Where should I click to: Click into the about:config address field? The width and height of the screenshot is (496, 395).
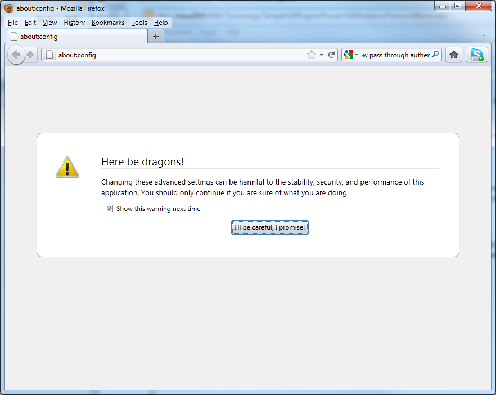[x=180, y=55]
